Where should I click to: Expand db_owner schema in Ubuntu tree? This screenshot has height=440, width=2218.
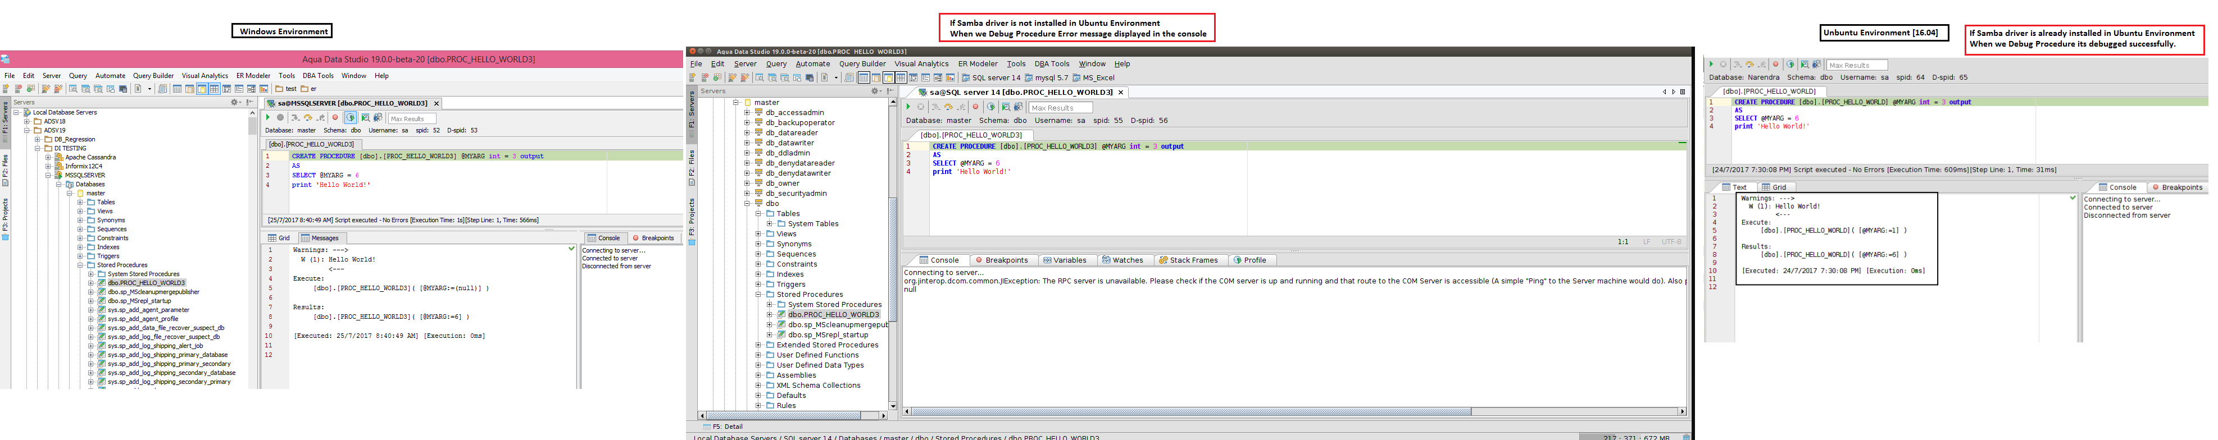747,183
